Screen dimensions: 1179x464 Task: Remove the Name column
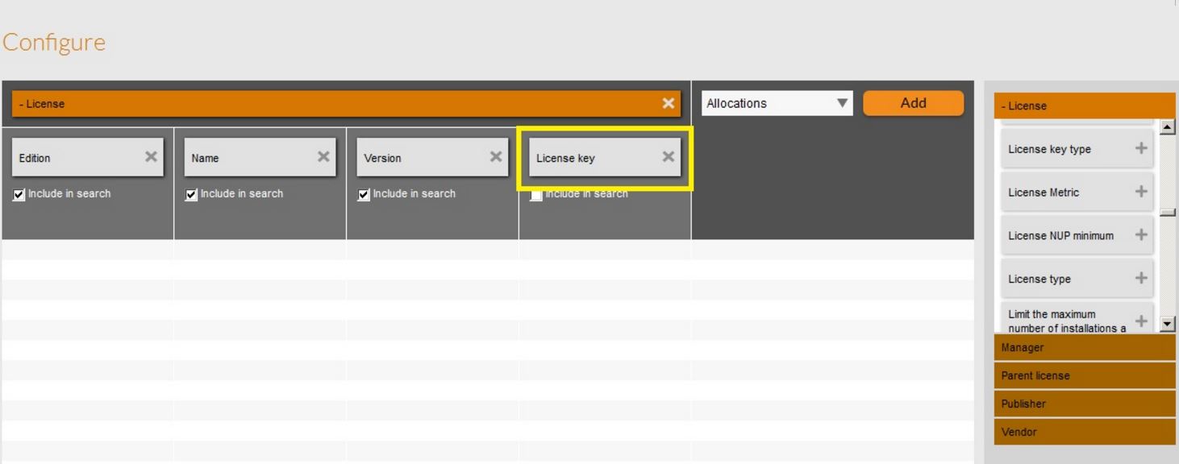click(x=323, y=157)
